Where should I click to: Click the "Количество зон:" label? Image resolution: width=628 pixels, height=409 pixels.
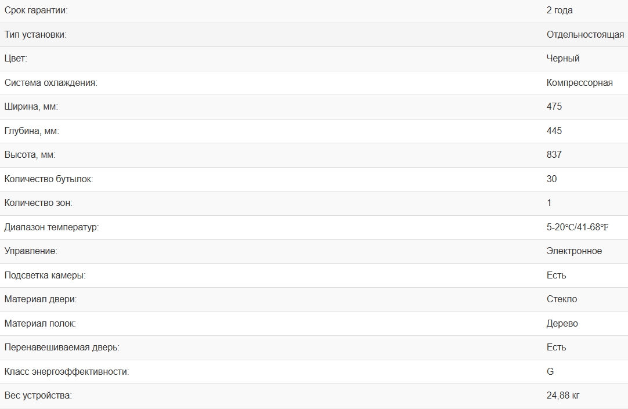[x=38, y=203]
